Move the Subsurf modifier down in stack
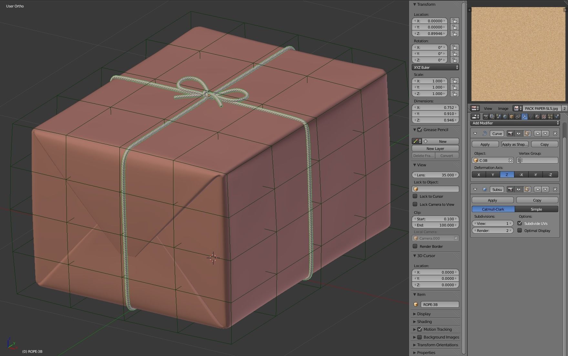 pos(545,189)
